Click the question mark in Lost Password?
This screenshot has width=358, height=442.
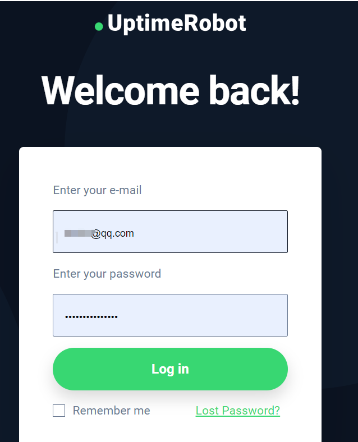(277, 411)
